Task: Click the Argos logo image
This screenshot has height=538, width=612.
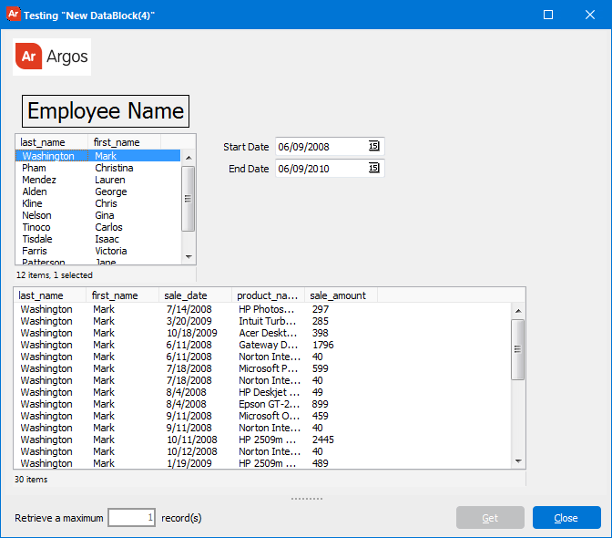Action: coord(52,57)
